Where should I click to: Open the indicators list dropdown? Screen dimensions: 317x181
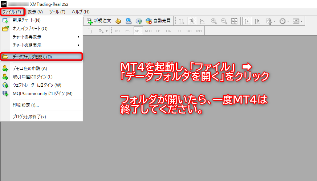tap(271, 21)
